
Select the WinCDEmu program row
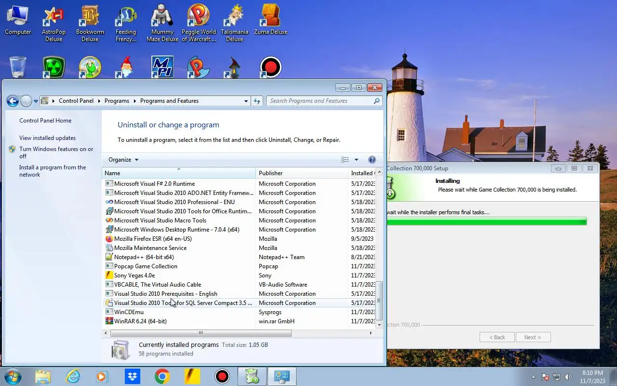coord(240,312)
